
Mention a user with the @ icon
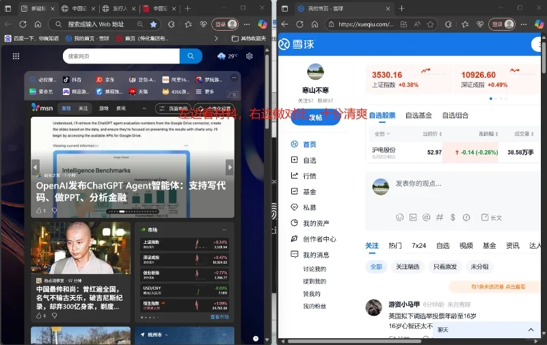pyautogui.click(x=426, y=217)
